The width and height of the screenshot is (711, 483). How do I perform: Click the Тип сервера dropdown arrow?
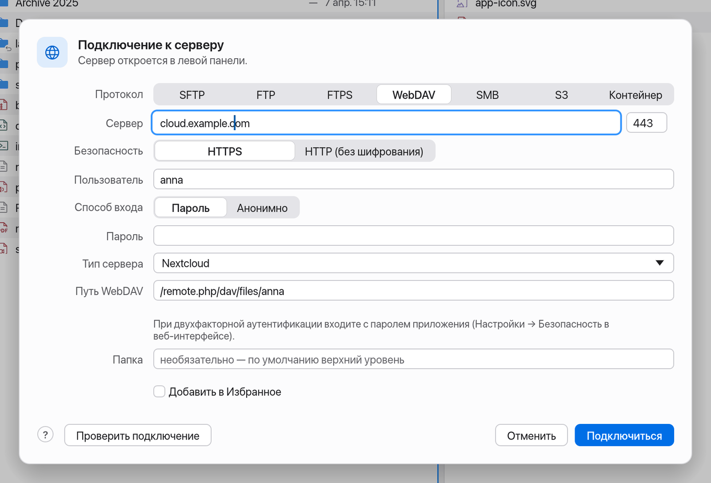coord(659,263)
